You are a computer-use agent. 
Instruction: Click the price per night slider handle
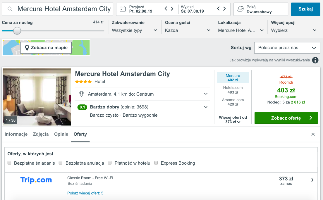[x=17, y=31]
